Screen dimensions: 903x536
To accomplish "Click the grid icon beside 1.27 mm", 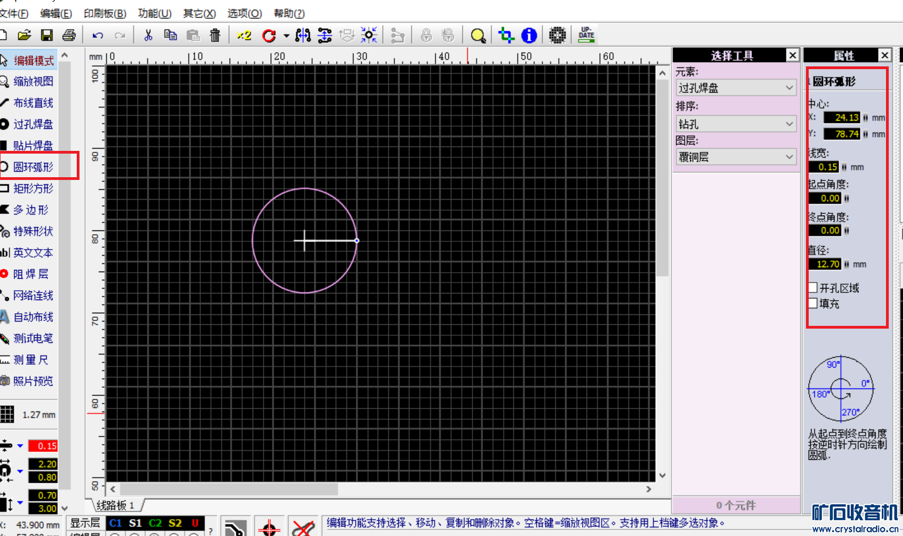I will [7, 415].
